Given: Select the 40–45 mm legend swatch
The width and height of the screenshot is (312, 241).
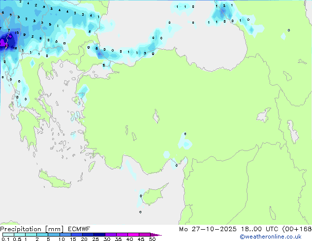Looking at the screenshot, I should click(133, 235).
